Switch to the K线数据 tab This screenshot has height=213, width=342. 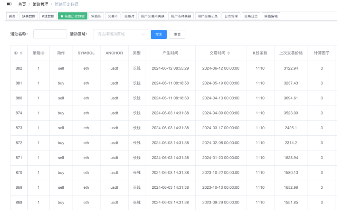(x=48, y=16)
